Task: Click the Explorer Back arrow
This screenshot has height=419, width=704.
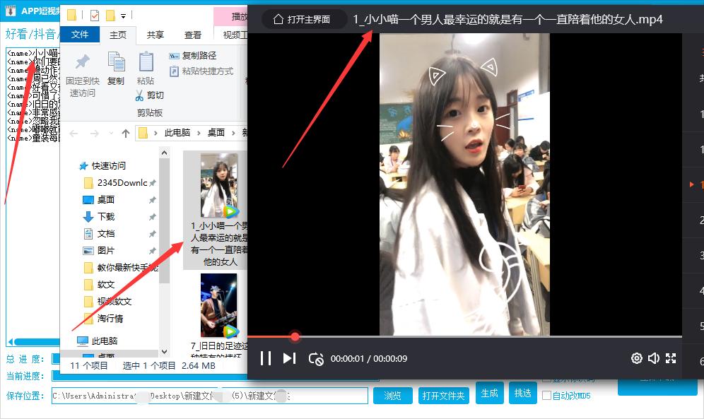Action: pyautogui.click(x=74, y=134)
